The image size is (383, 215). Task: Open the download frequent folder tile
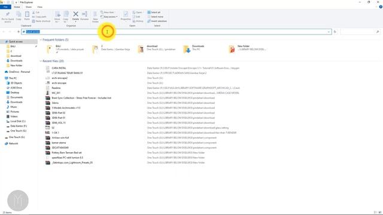156,49
